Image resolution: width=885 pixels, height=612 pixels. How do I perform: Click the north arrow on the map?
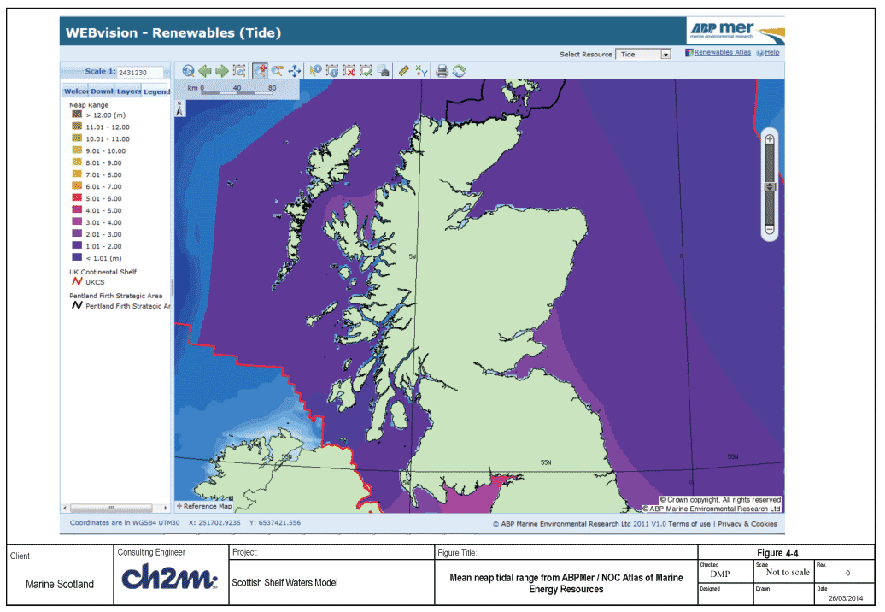[179, 109]
